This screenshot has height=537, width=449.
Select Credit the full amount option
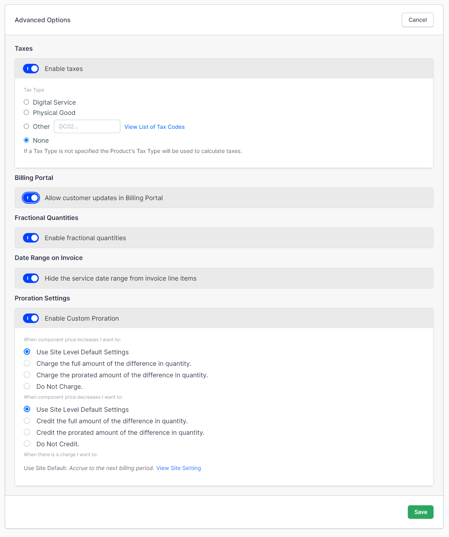[27, 421]
